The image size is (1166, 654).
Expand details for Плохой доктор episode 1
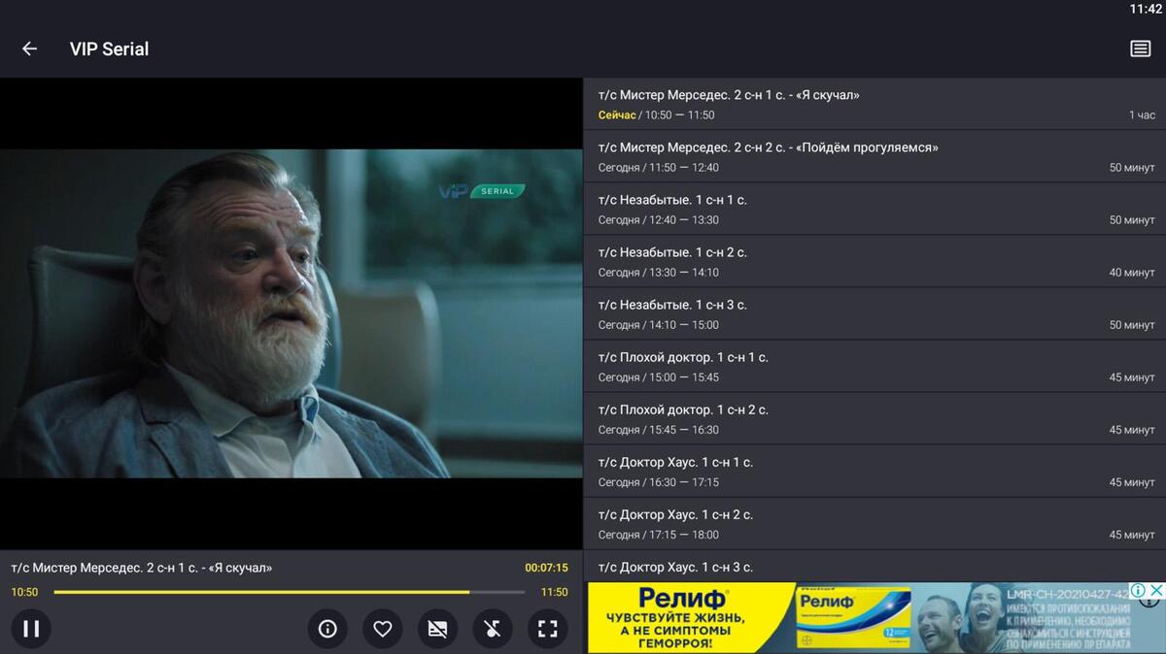click(x=872, y=366)
